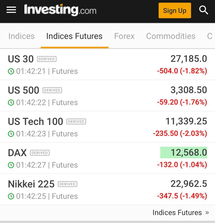The image size is (215, 223).
Task: Open the search magnifier icon
Action: (204, 10)
